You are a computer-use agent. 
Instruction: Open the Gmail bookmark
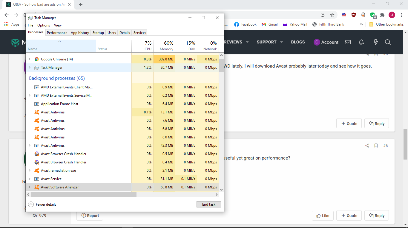[x=269, y=24]
